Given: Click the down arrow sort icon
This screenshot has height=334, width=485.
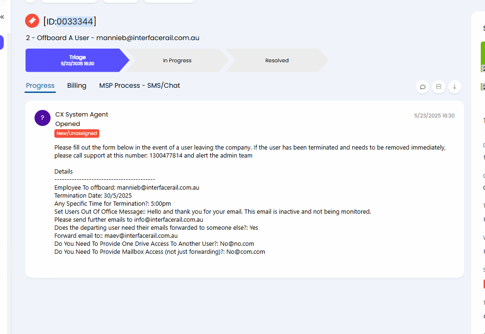Looking at the screenshot, I should [455, 87].
